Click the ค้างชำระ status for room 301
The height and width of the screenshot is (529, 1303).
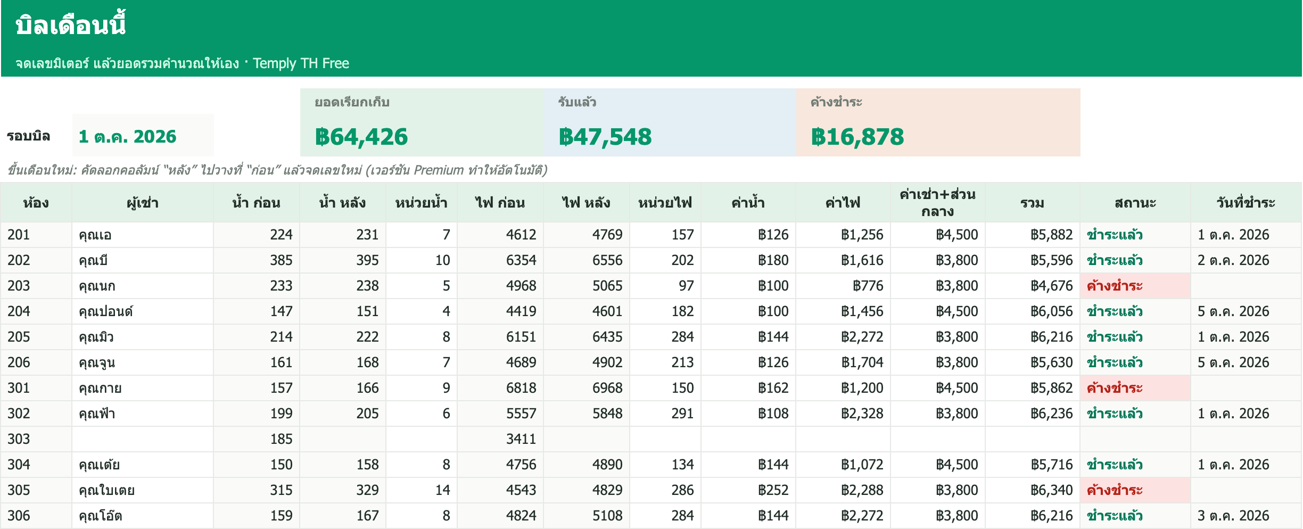pyautogui.click(x=1135, y=388)
